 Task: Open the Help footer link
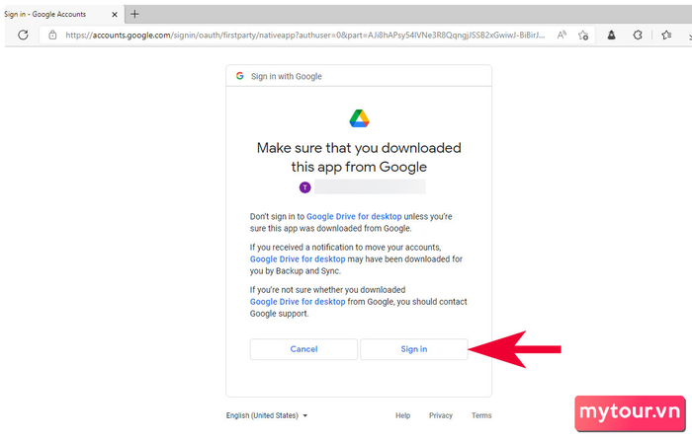coord(402,415)
